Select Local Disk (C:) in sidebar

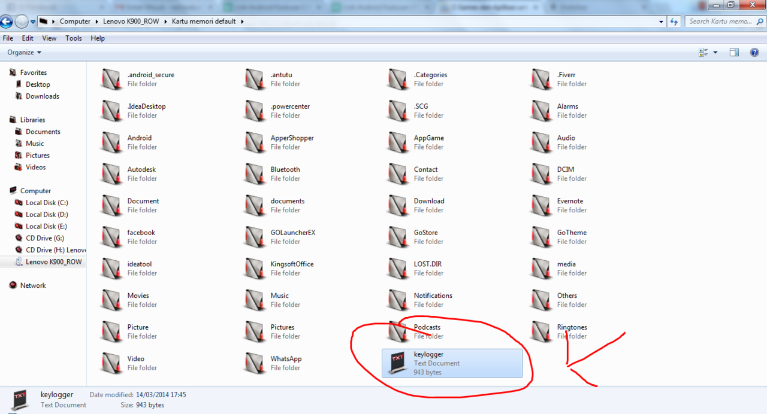click(47, 203)
